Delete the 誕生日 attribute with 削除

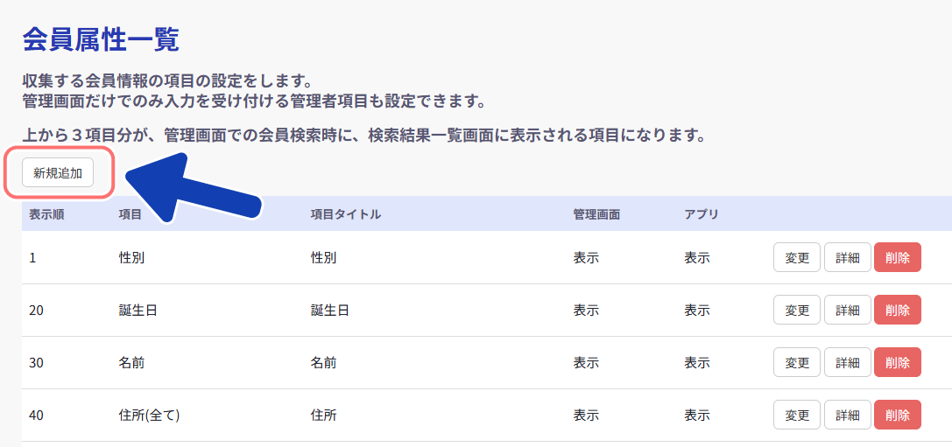[x=897, y=311]
